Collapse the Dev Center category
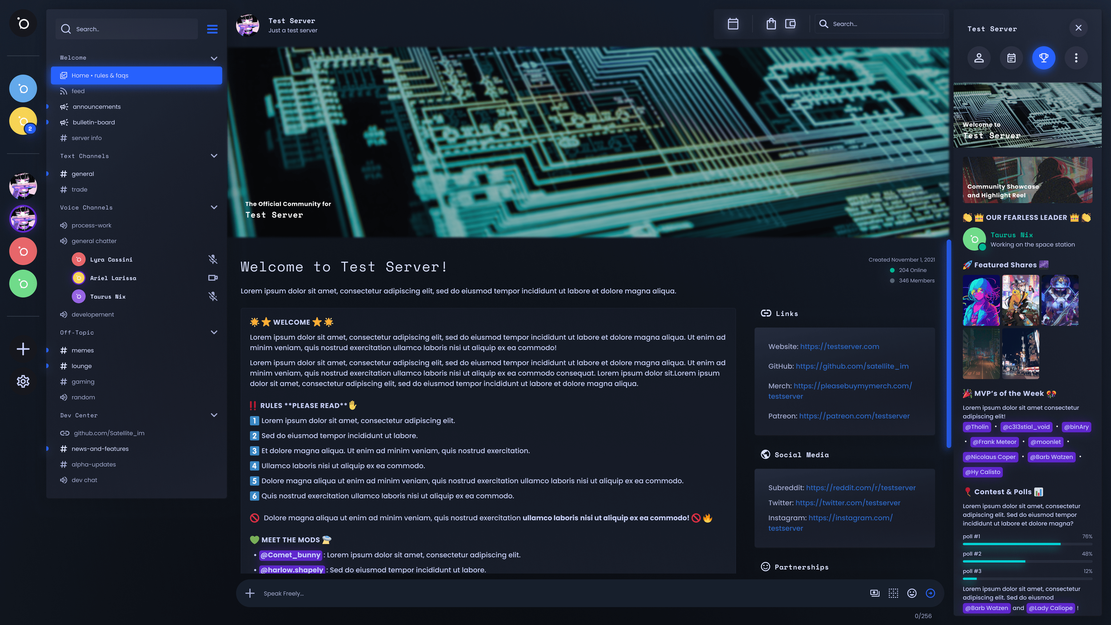 (214, 415)
